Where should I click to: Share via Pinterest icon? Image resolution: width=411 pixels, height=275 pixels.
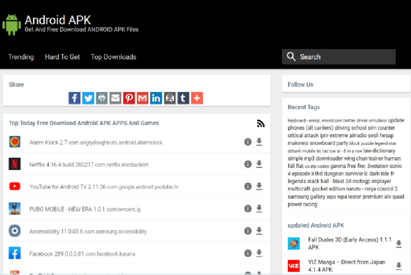coord(129,98)
